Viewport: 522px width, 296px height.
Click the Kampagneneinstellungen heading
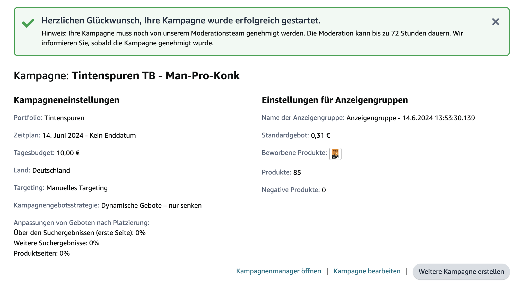pos(67,100)
